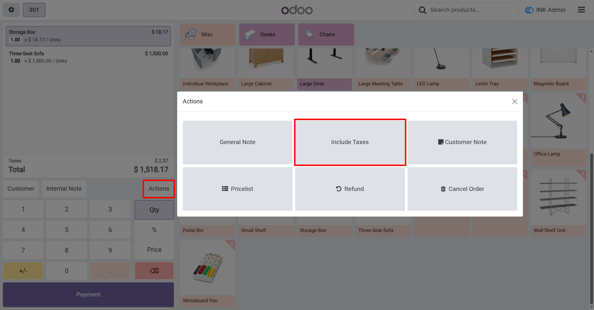Image resolution: width=594 pixels, height=310 pixels.
Task: Choose the Refund action
Action: tap(350, 189)
